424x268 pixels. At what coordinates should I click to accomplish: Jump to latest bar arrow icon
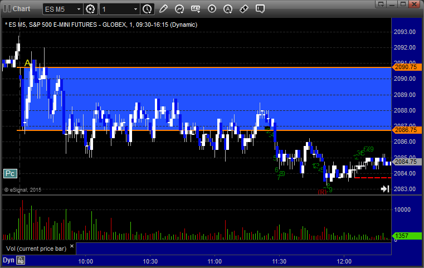(x=385, y=189)
